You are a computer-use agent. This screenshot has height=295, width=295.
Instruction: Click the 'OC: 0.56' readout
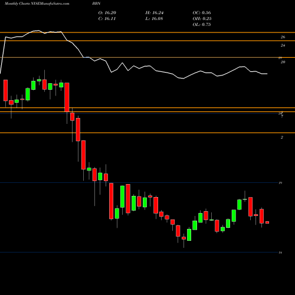click(x=202, y=13)
